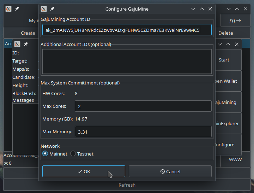Click the Delete button in the wallet window
The width and height of the screenshot is (254, 193).
(x=226, y=33)
